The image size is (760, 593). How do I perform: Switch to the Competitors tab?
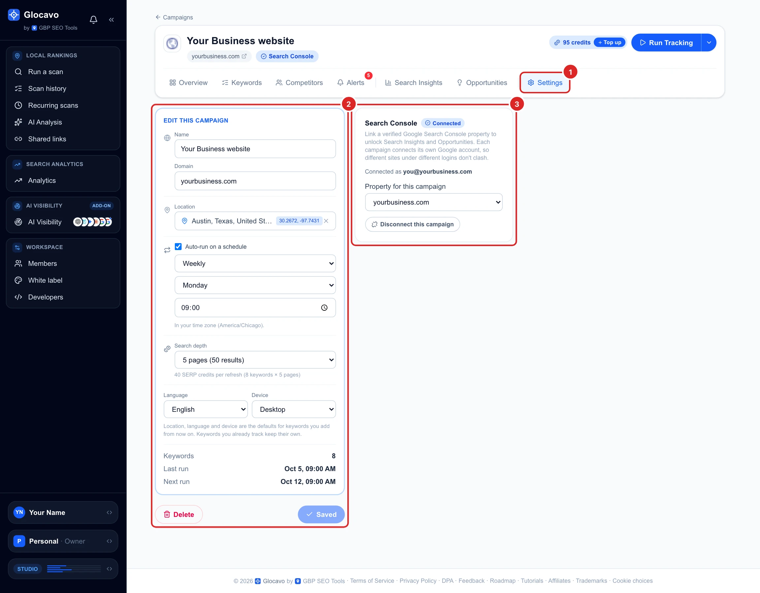click(299, 83)
